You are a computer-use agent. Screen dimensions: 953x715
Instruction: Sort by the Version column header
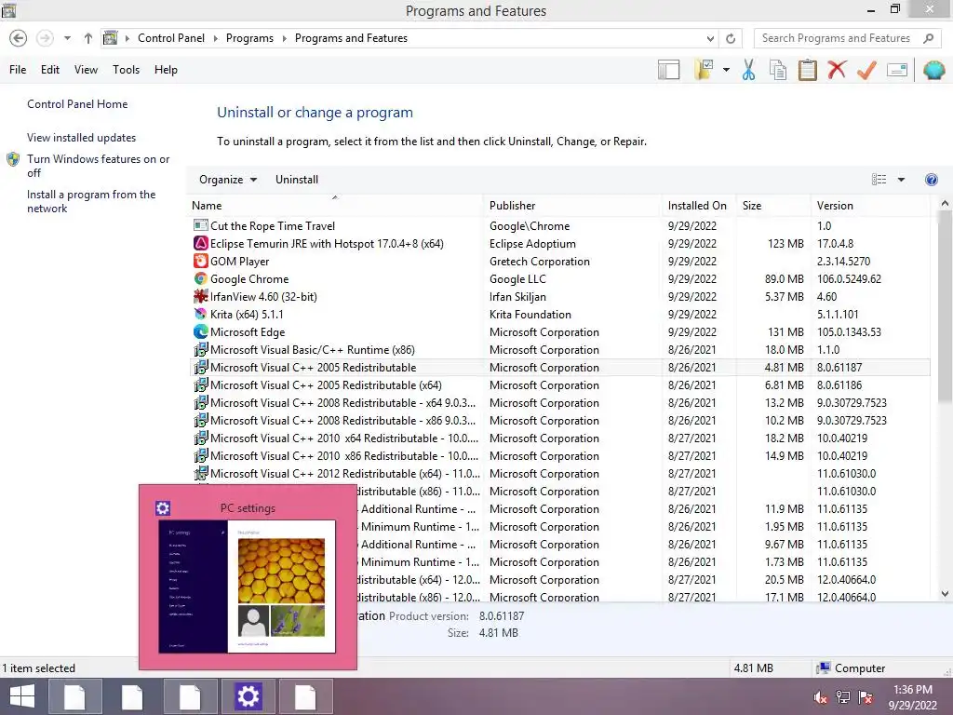(x=870, y=206)
